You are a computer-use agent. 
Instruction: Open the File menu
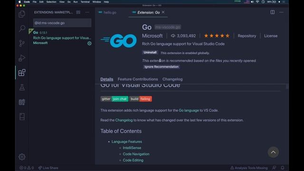(x=35, y=2)
